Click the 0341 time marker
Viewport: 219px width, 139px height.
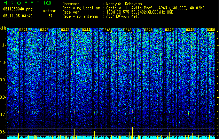(23, 30)
